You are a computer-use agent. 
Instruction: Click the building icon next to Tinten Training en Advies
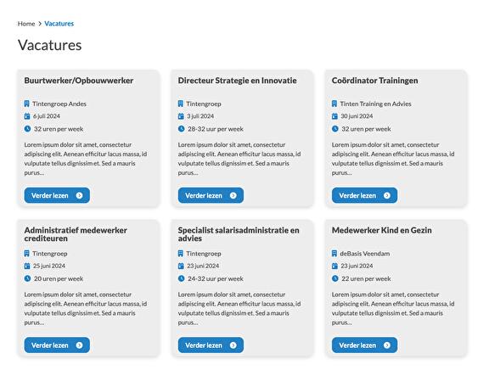coord(334,104)
